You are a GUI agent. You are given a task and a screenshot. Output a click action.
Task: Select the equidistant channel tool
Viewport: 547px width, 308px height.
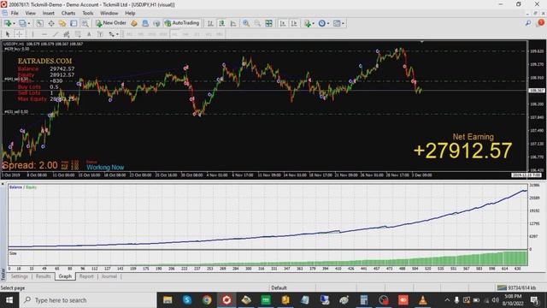tap(67, 34)
